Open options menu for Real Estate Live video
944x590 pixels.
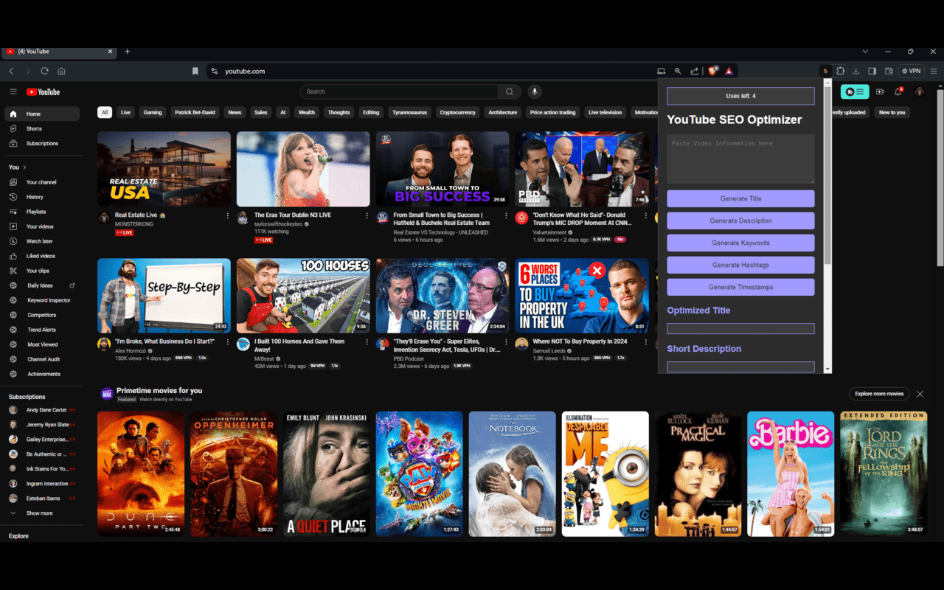tap(228, 216)
